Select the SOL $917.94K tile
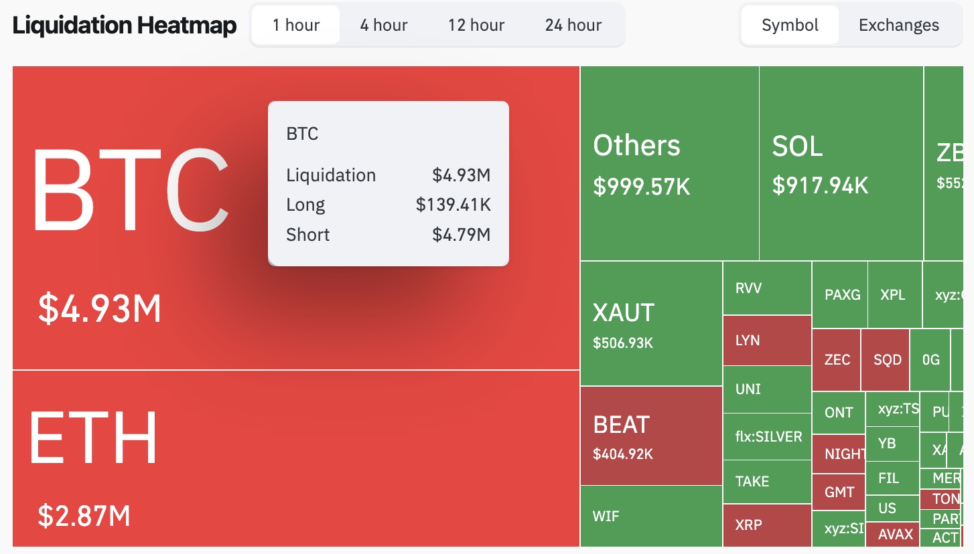Viewport: 974px width, 554px height. pyautogui.click(x=842, y=163)
